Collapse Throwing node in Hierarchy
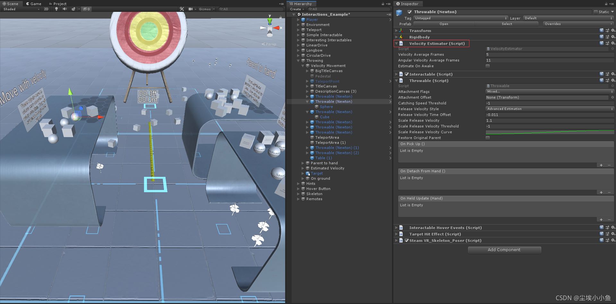 coord(298,61)
